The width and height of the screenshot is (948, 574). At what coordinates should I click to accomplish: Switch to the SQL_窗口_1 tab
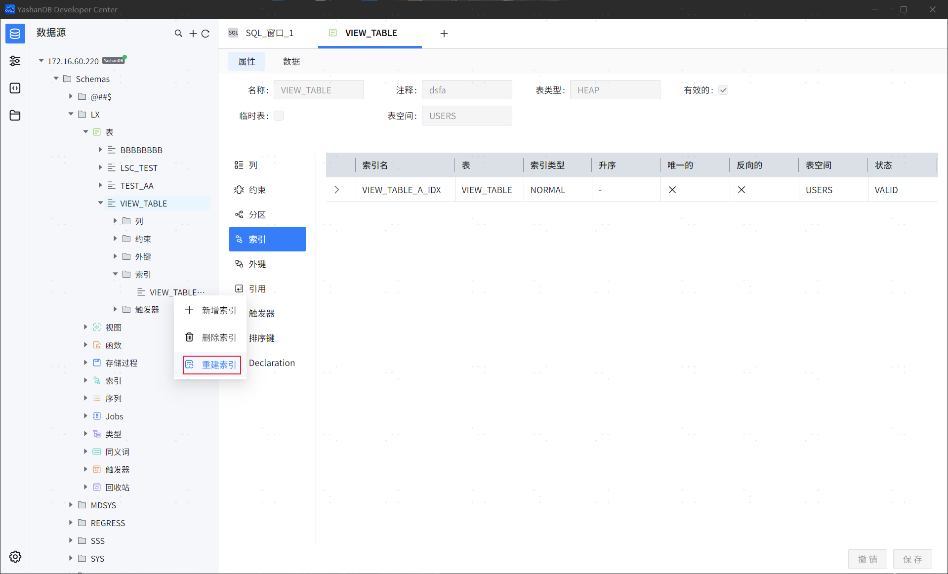tap(262, 33)
